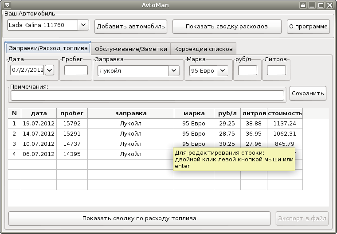This screenshot has height=234, width=337.
Task: Open the О программе dialog
Action: tap(308, 26)
